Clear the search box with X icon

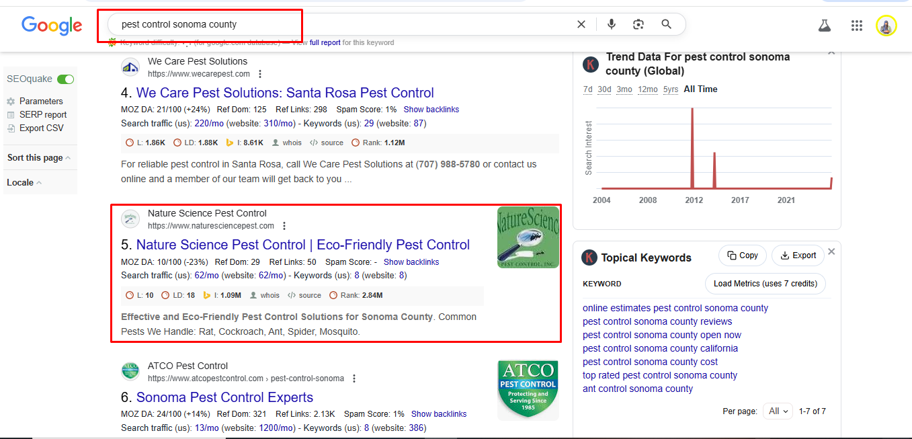click(x=581, y=24)
